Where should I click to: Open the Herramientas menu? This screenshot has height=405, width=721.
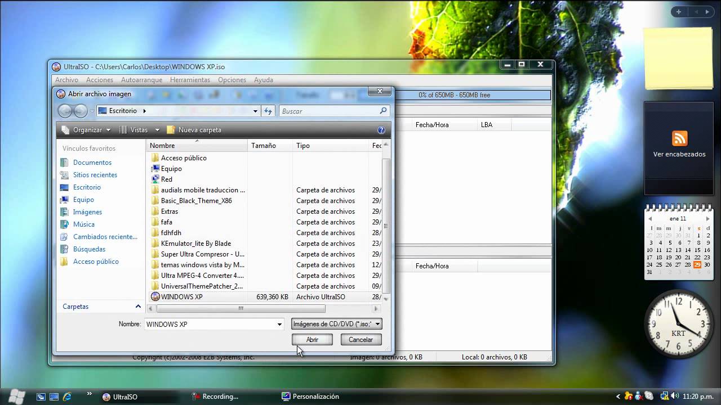pos(190,80)
